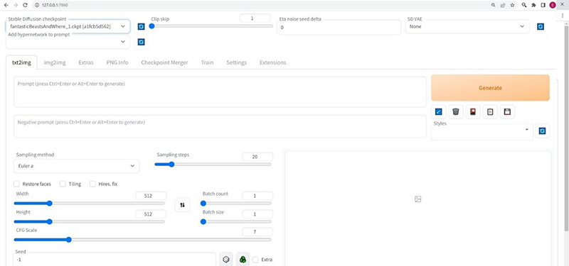Viewport: 569px width, 266px height.
Task: Toggle the browser side panel icon
Action: (x=543, y=5)
